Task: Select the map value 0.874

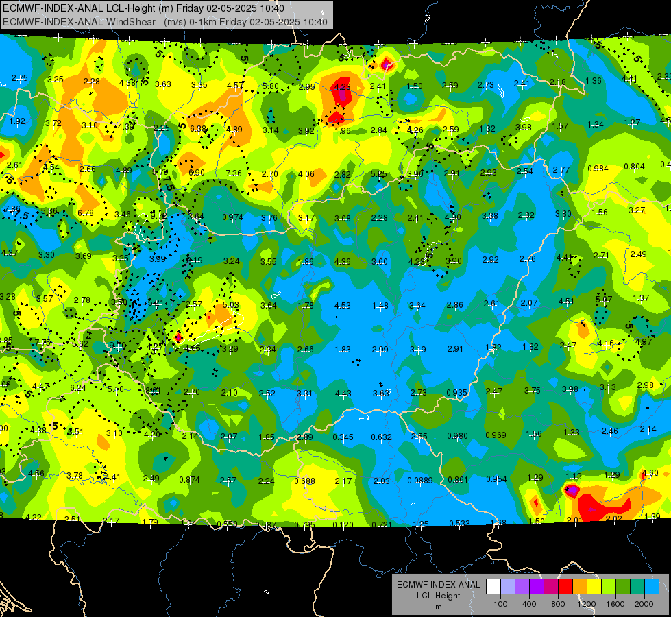Action: coord(190,480)
